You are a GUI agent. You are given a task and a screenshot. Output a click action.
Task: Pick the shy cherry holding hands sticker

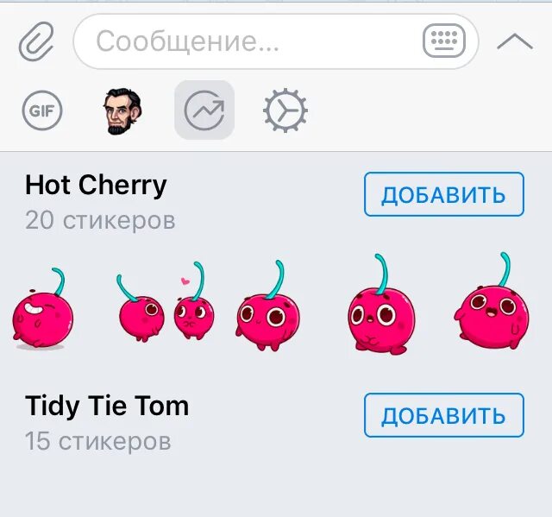(381, 305)
